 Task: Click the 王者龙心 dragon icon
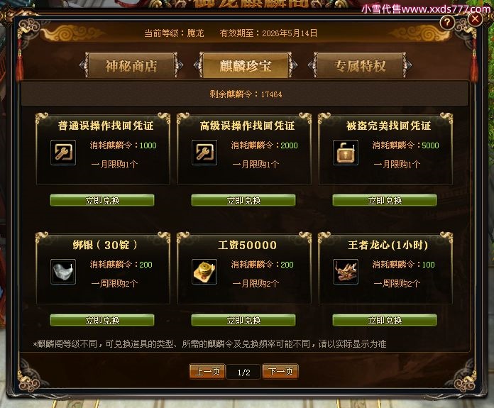pyautogui.click(x=346, y=272)
